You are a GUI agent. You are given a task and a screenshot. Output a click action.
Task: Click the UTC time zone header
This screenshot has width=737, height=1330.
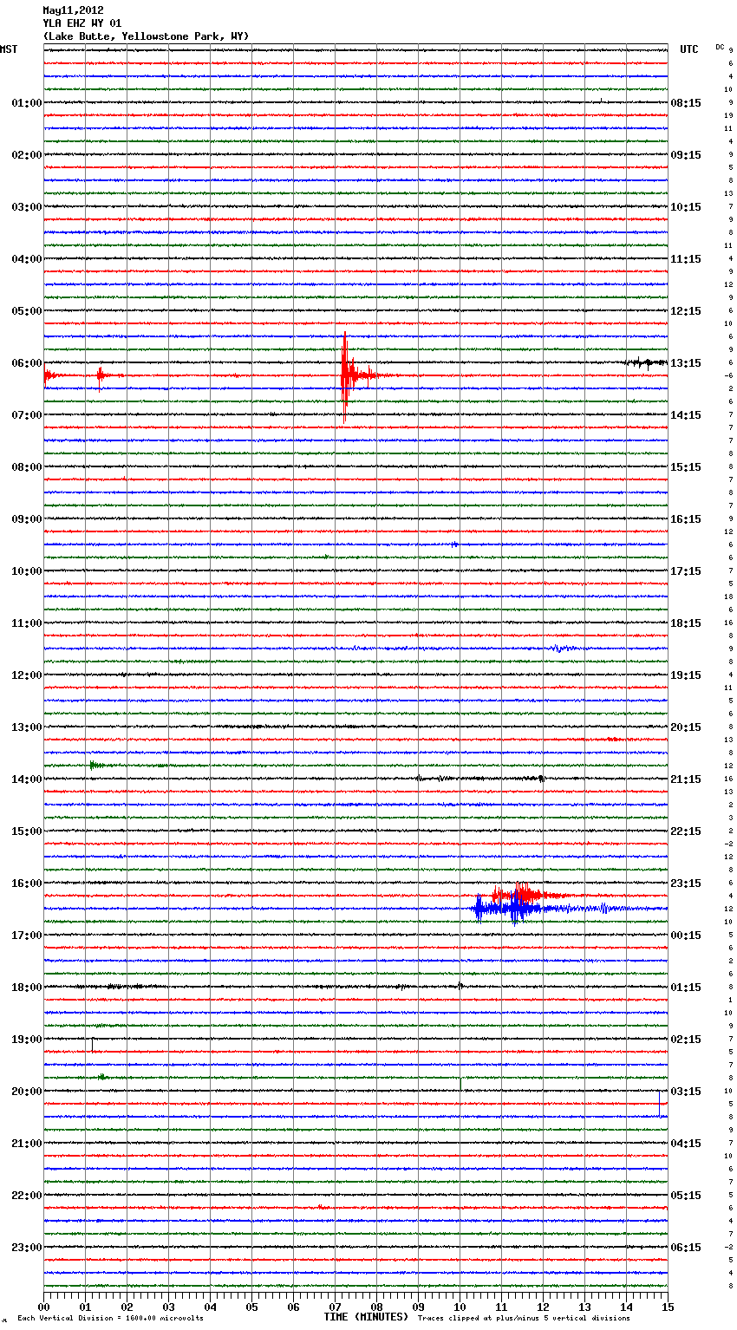pyautogui.click(x=689, y=49)
